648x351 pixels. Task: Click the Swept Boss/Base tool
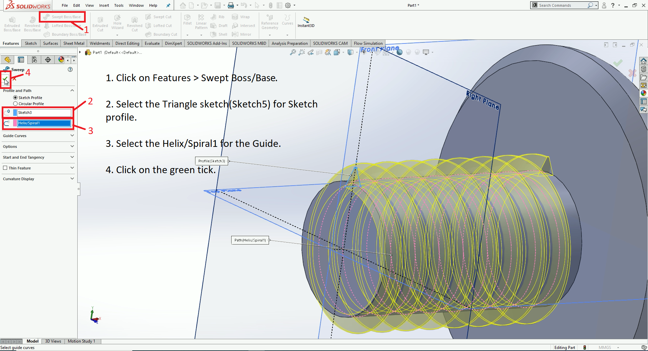[x=62, y=17]
